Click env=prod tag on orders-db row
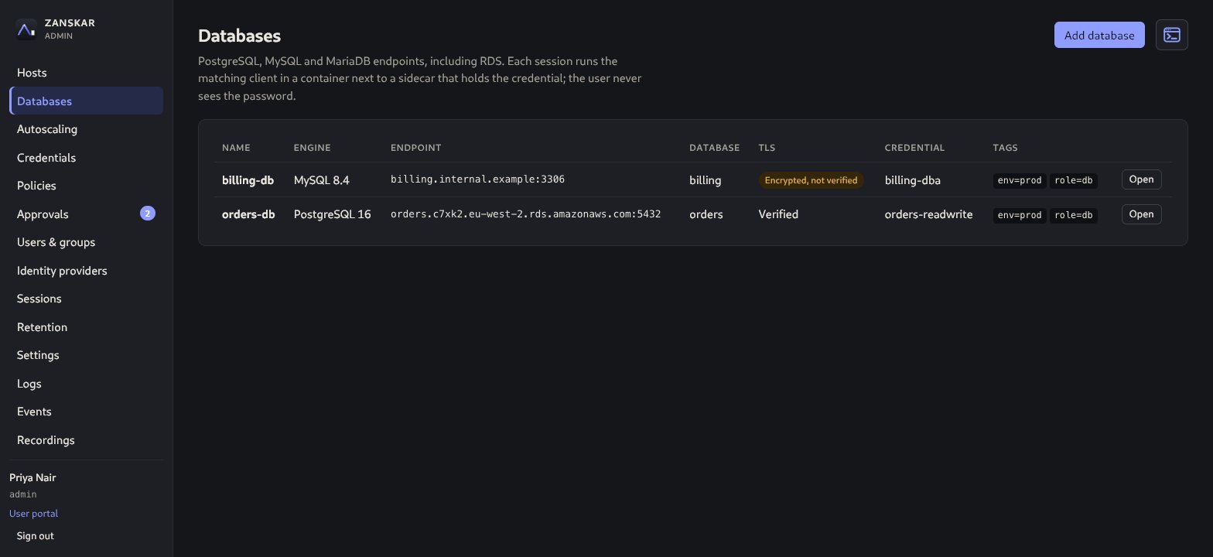Screen dimensions: 1213x557 coord(1020,215)
